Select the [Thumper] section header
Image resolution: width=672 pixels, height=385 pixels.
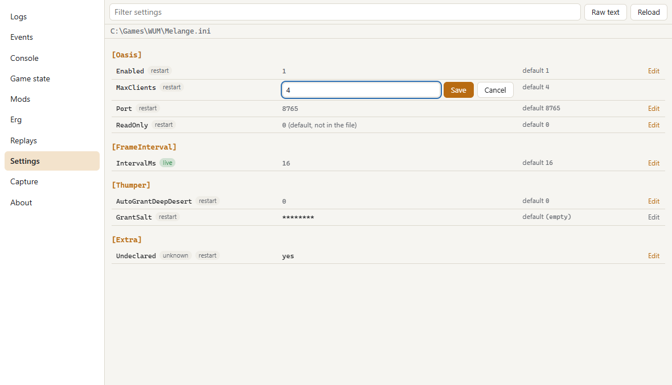point(131,185)
